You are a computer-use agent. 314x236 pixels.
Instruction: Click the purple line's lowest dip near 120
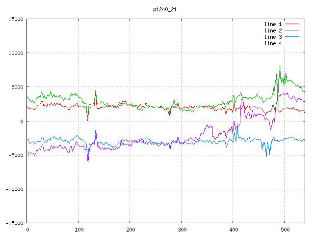(x=88, y=162)
